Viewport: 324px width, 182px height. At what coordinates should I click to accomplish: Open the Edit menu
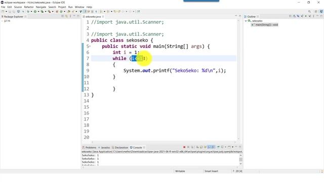10,7
